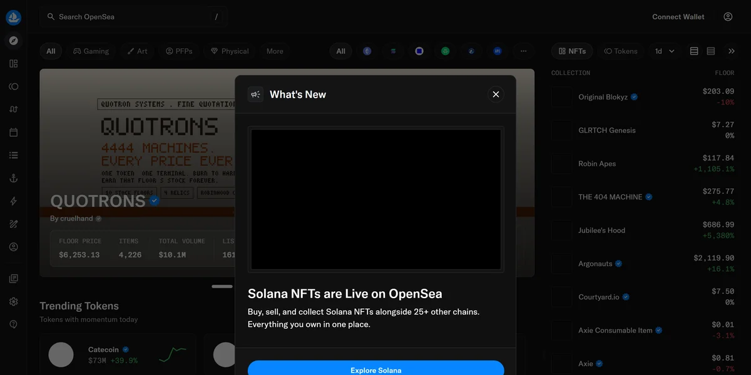This screenshot has width=751, height=375.
Task: Open the Drops calendar icon in sidebar
Action: point(14,132)
